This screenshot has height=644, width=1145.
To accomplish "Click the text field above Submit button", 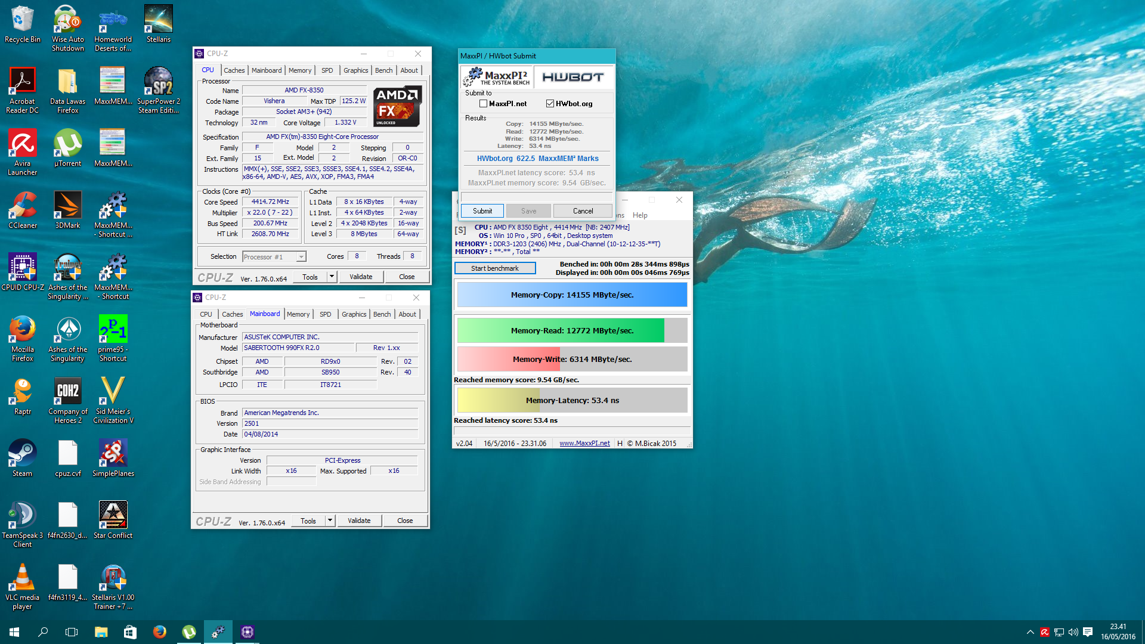I will pos(536,197).
